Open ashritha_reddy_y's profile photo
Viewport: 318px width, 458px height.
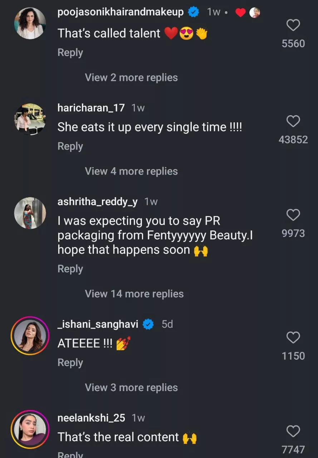point(30,213)
